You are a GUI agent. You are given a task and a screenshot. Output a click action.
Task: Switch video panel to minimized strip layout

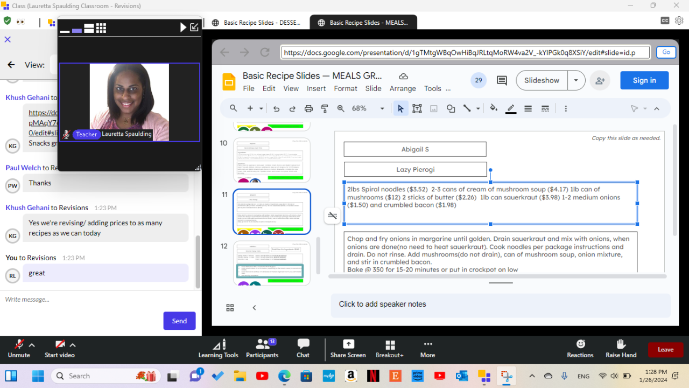65,31
